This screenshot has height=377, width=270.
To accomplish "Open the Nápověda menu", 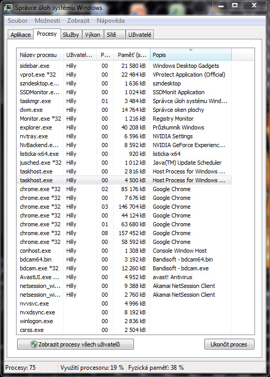I will tap(111, 21).
